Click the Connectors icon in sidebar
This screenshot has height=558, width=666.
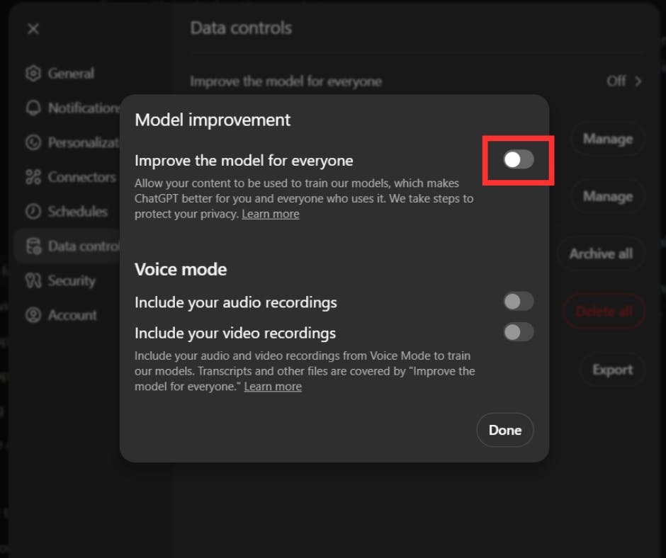pos(33,176)
